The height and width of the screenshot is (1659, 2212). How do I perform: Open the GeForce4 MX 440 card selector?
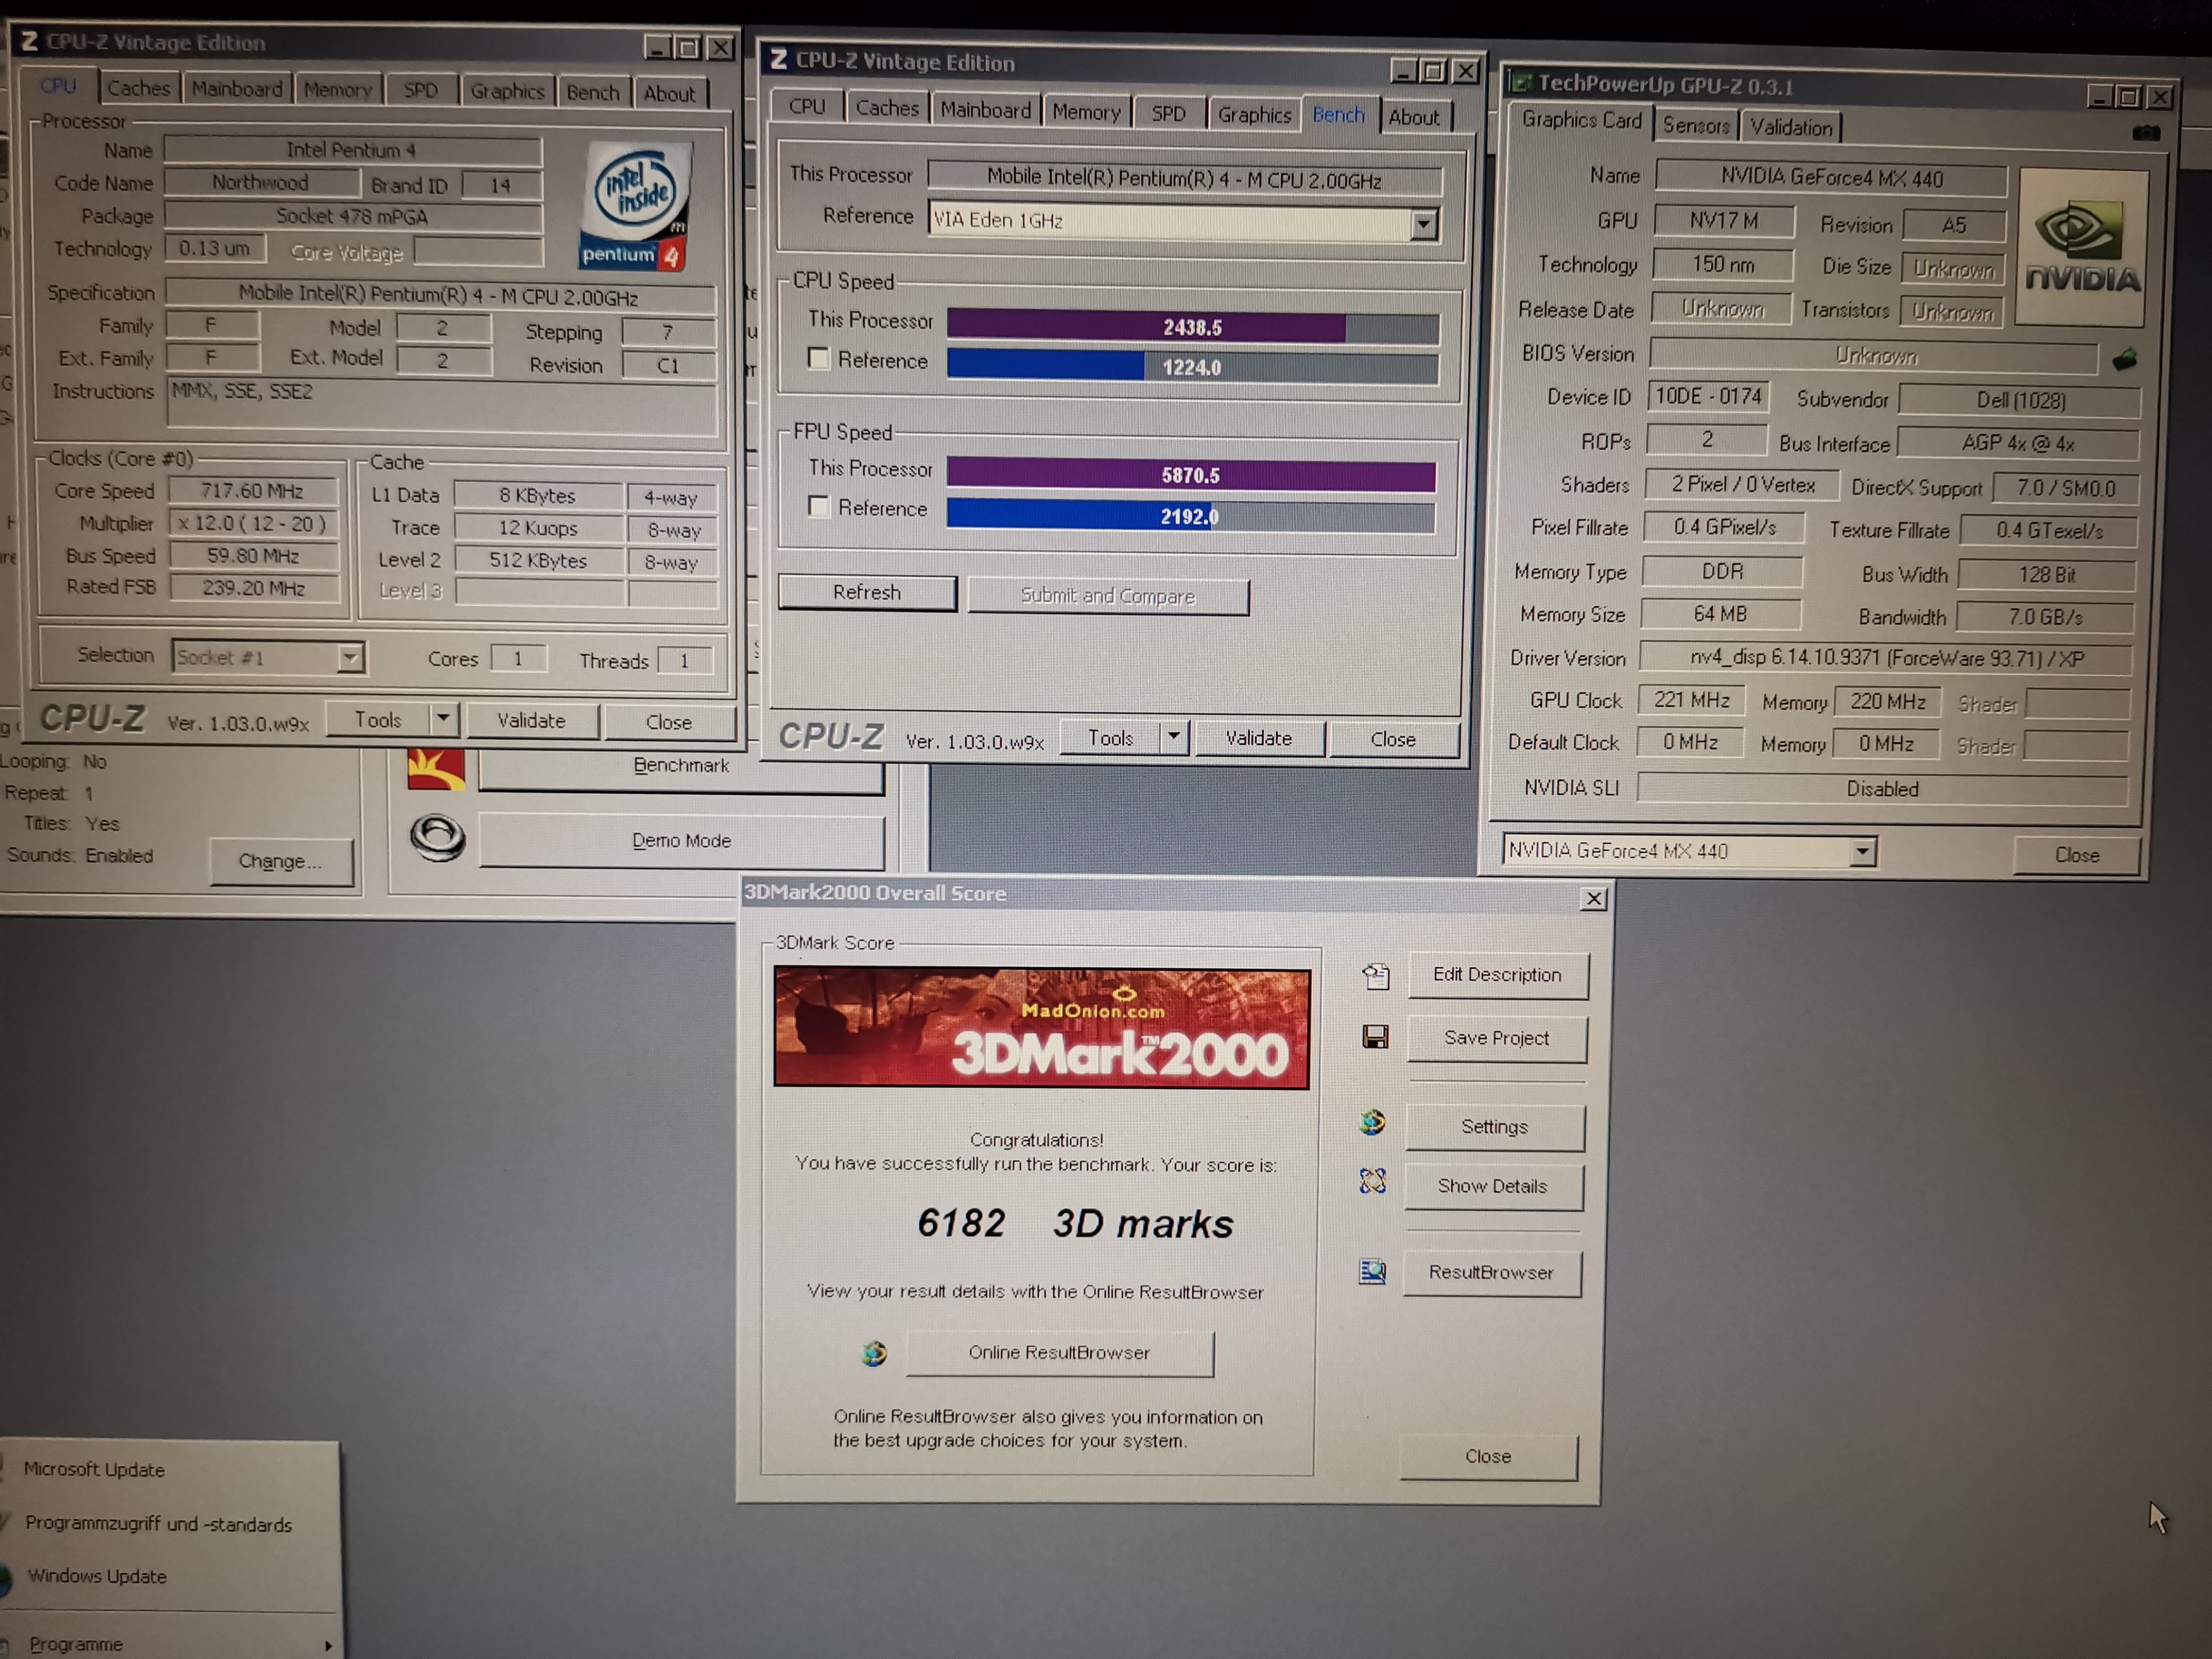[1861, 852]
